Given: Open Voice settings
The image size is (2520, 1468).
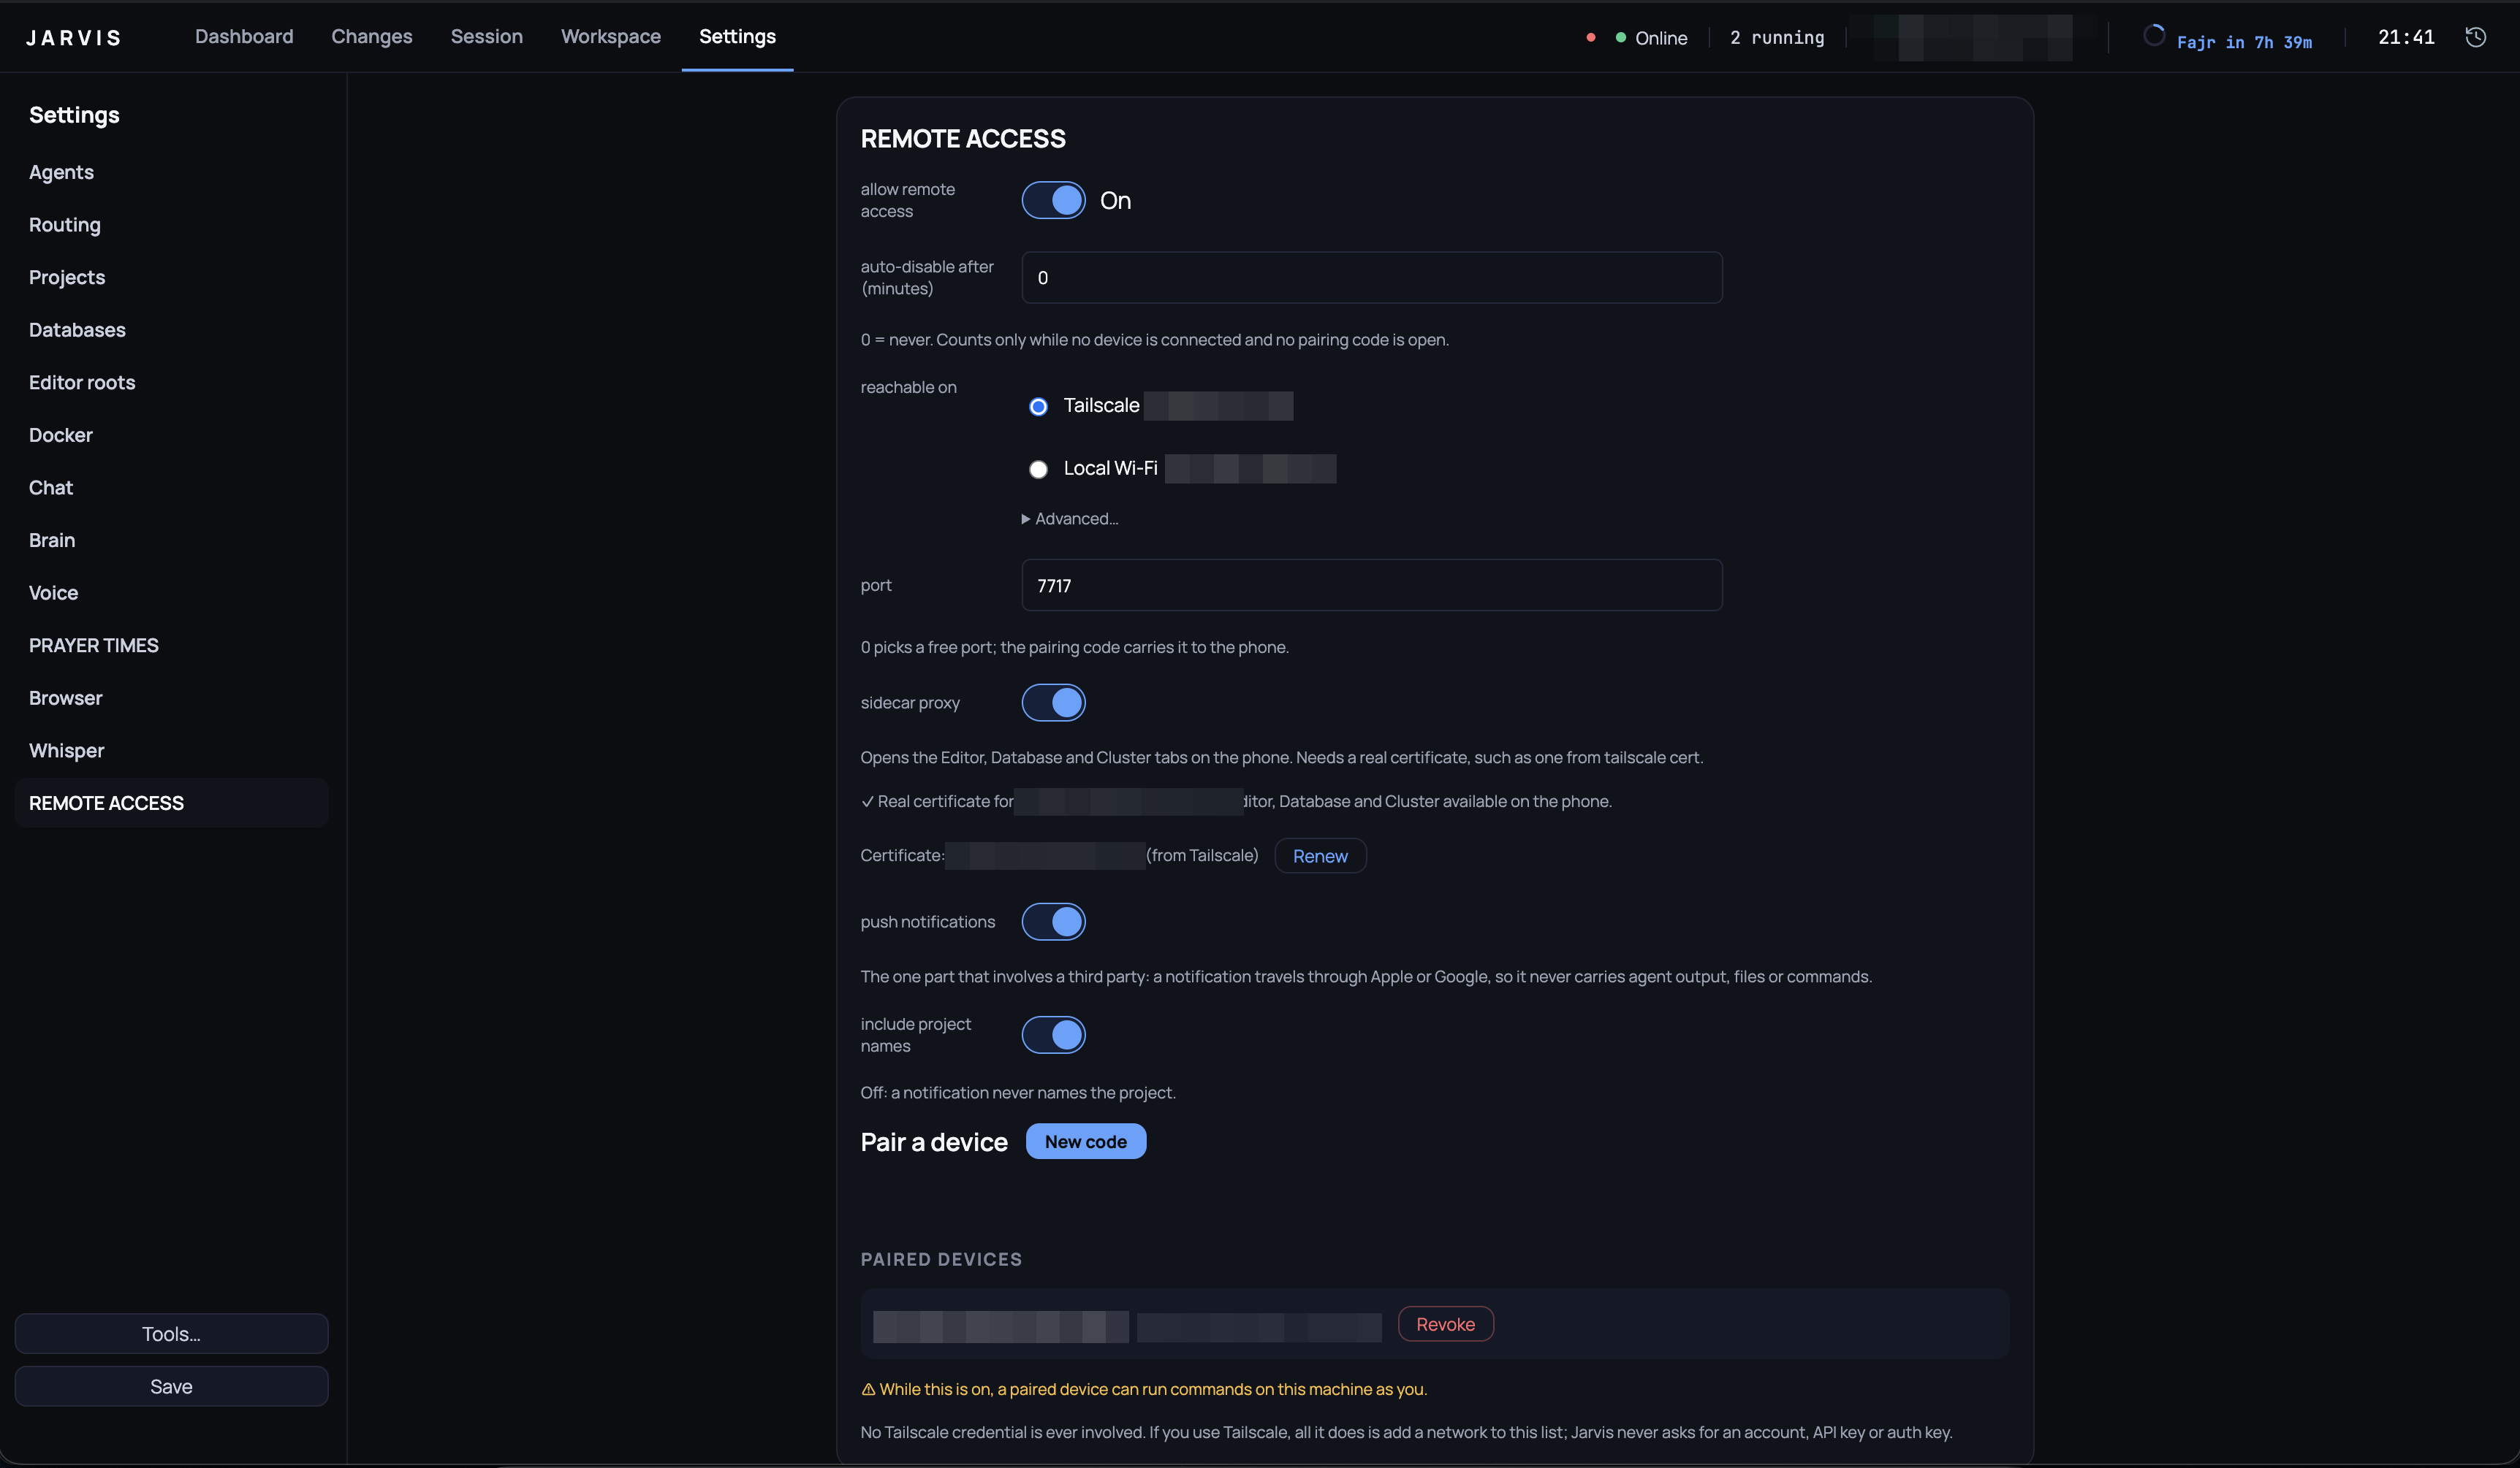Looking at the screenshot, I should pyautogui.click(x=171, y=592).
